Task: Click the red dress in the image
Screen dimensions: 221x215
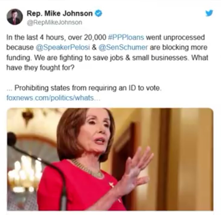Action: point(79,187)
